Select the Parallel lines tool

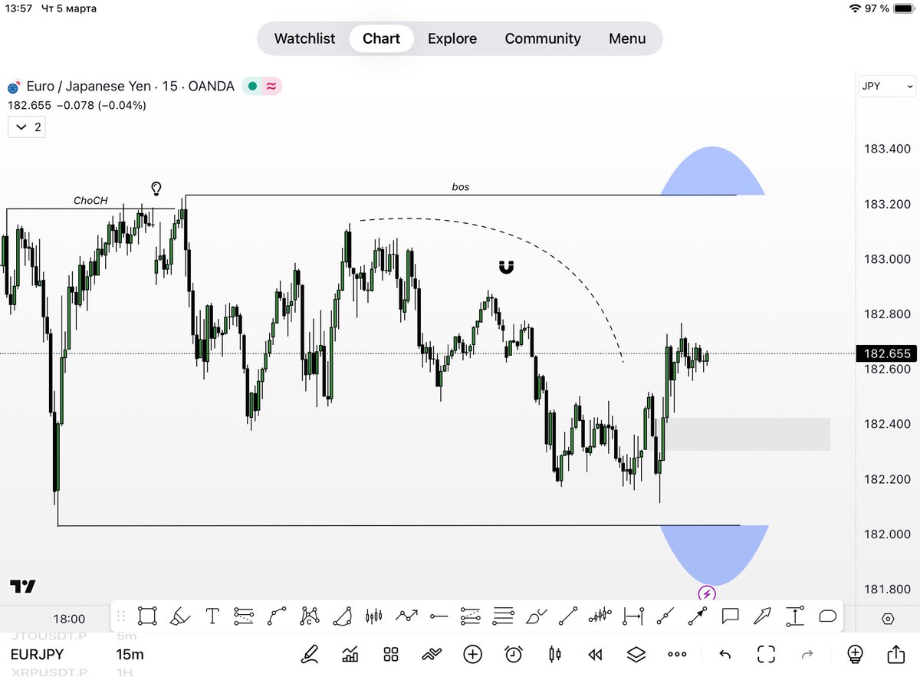(x=503, y=616)
